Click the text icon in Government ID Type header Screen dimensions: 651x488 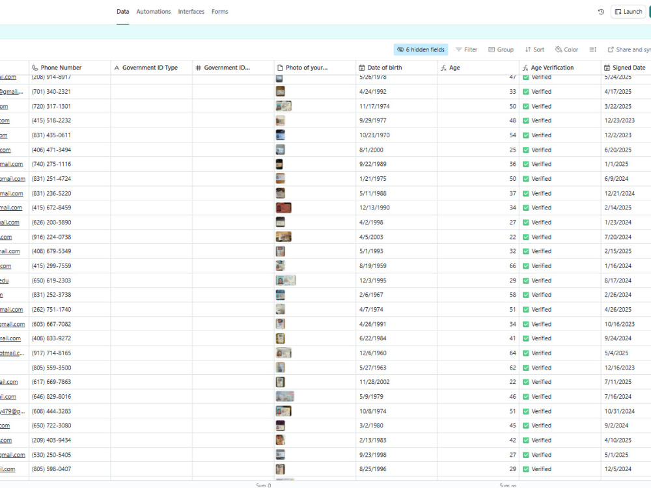click(117, 68)
